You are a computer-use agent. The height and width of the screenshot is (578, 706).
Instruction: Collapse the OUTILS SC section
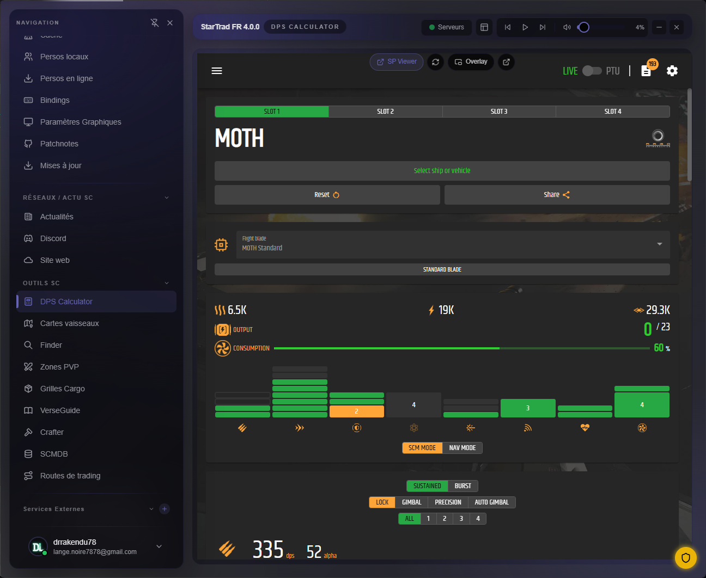tap(167, 283)
